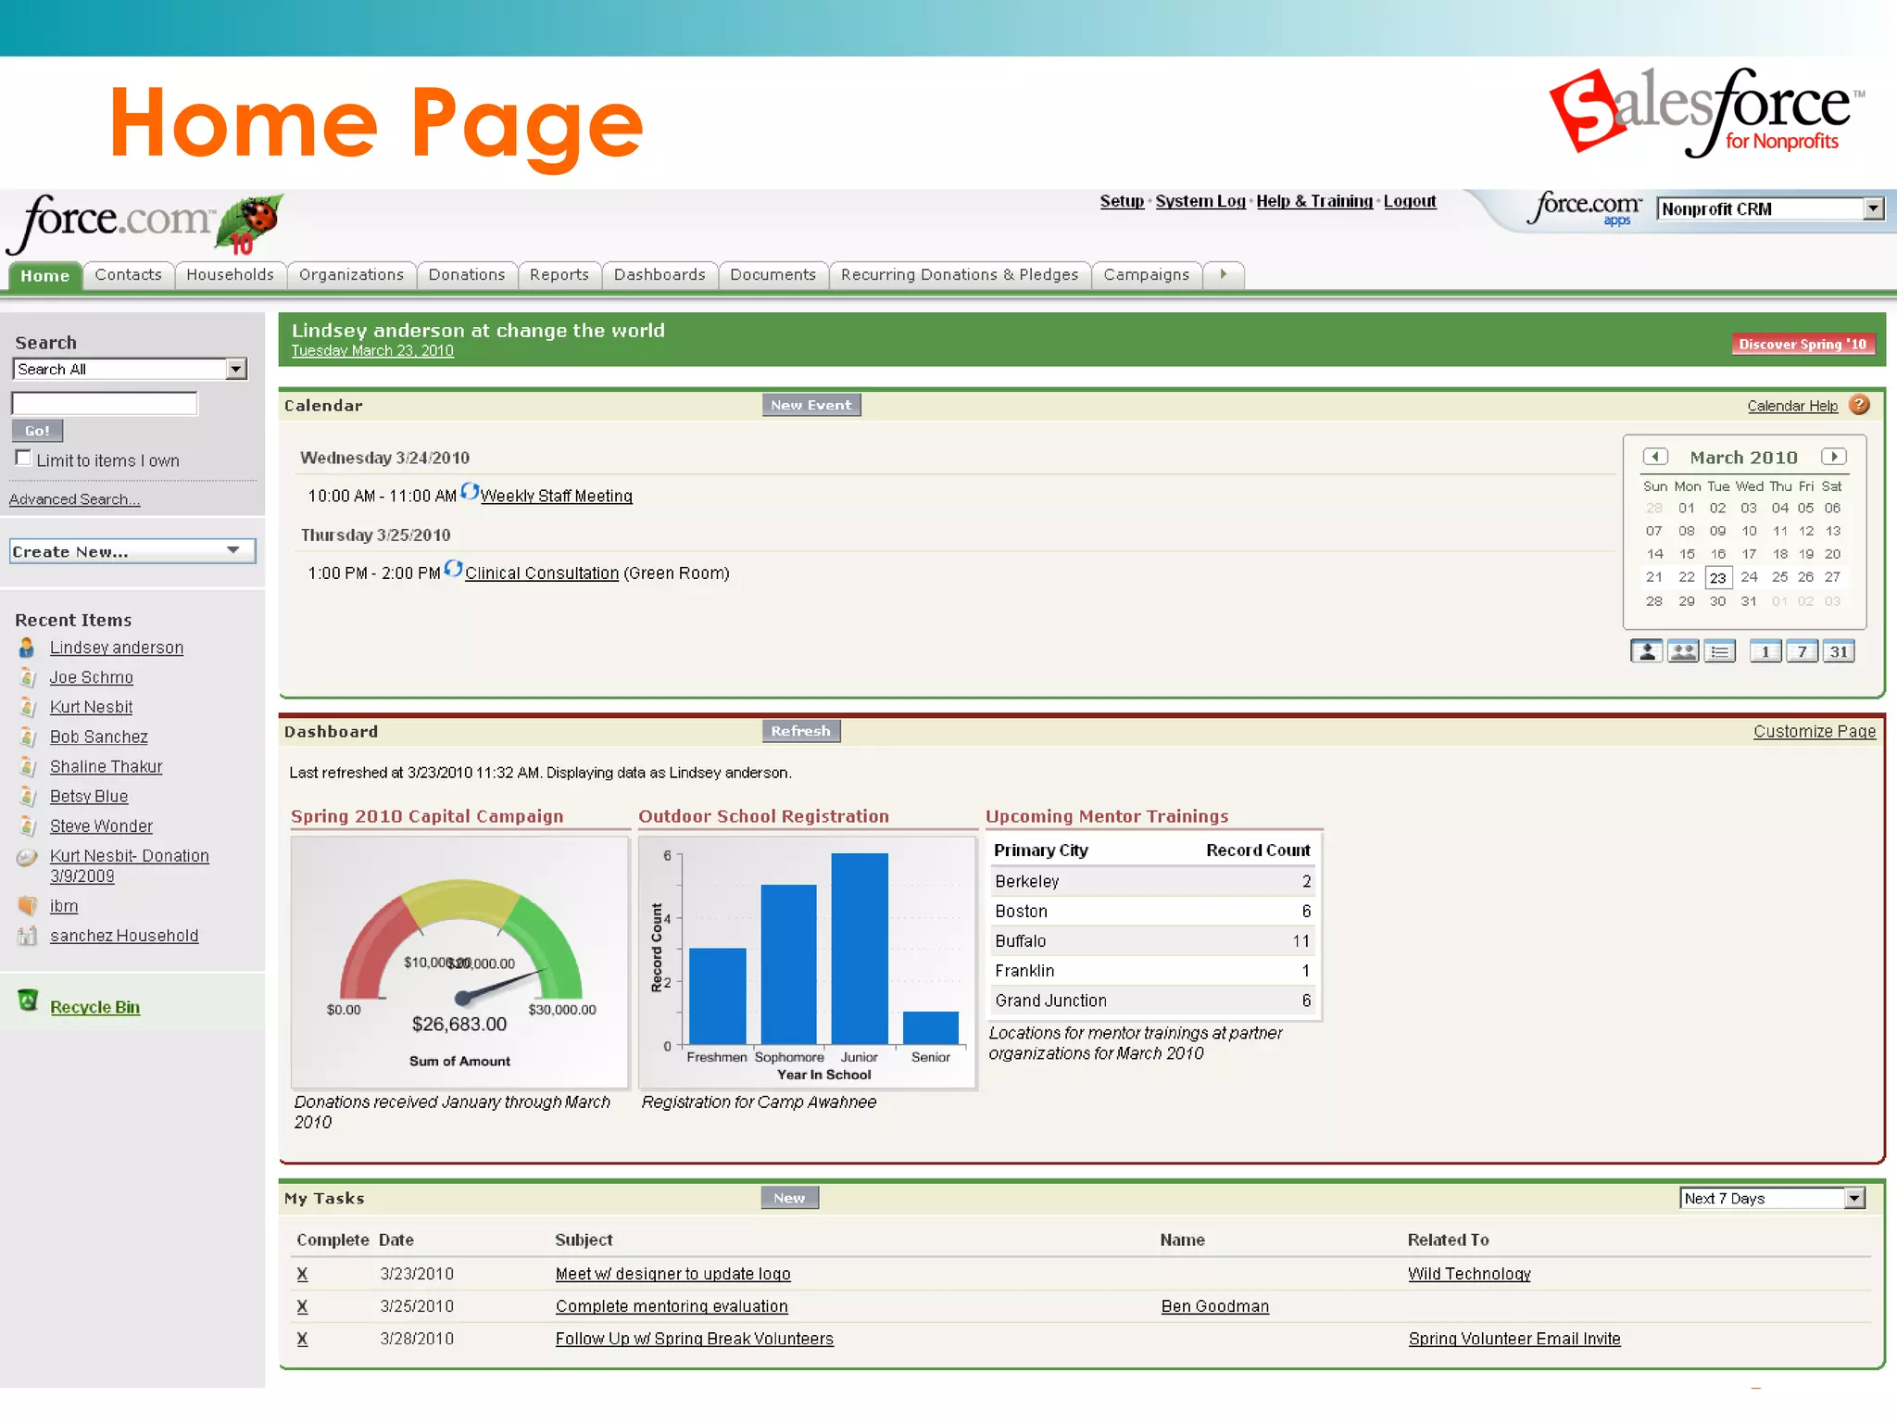Mark 3/23/2010 task complete with X
1897x1423 pixels.
[302, 1274]
